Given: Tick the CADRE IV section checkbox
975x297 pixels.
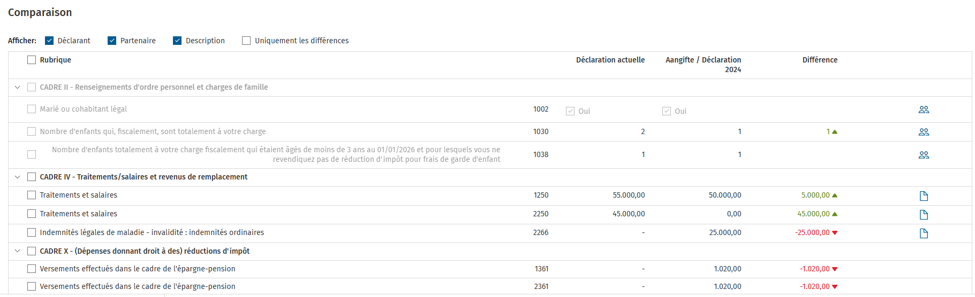Looking at the screenshot, I should pos(32,177).
